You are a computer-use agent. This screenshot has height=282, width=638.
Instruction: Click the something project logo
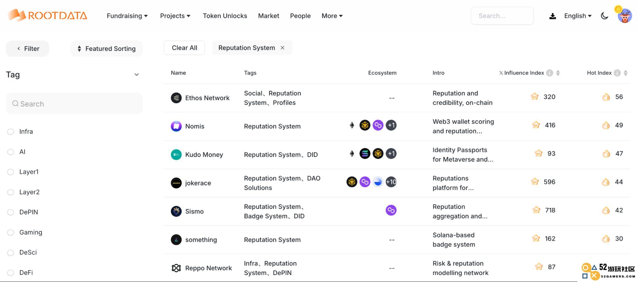coord(176,240)
